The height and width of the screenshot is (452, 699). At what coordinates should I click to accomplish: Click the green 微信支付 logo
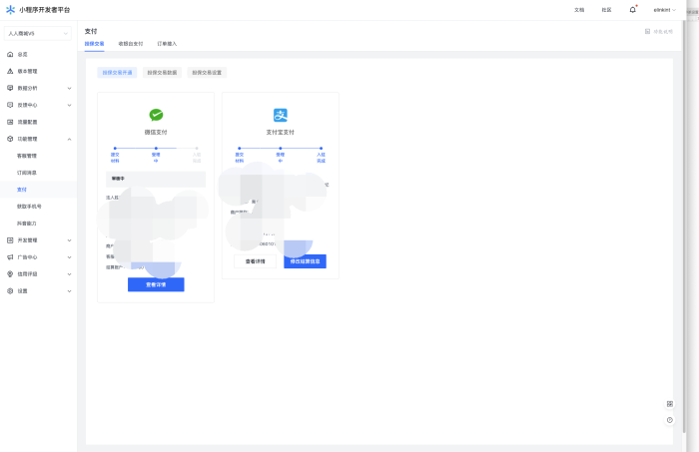tap(156, 115)
